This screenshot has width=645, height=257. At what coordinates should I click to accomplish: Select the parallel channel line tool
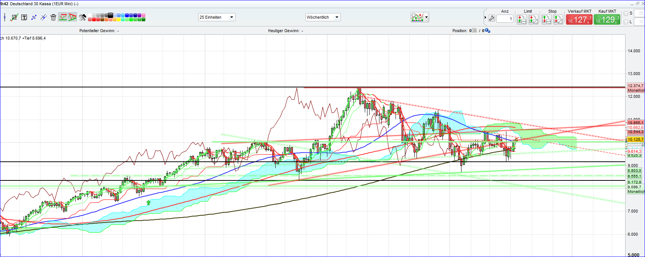43,18
